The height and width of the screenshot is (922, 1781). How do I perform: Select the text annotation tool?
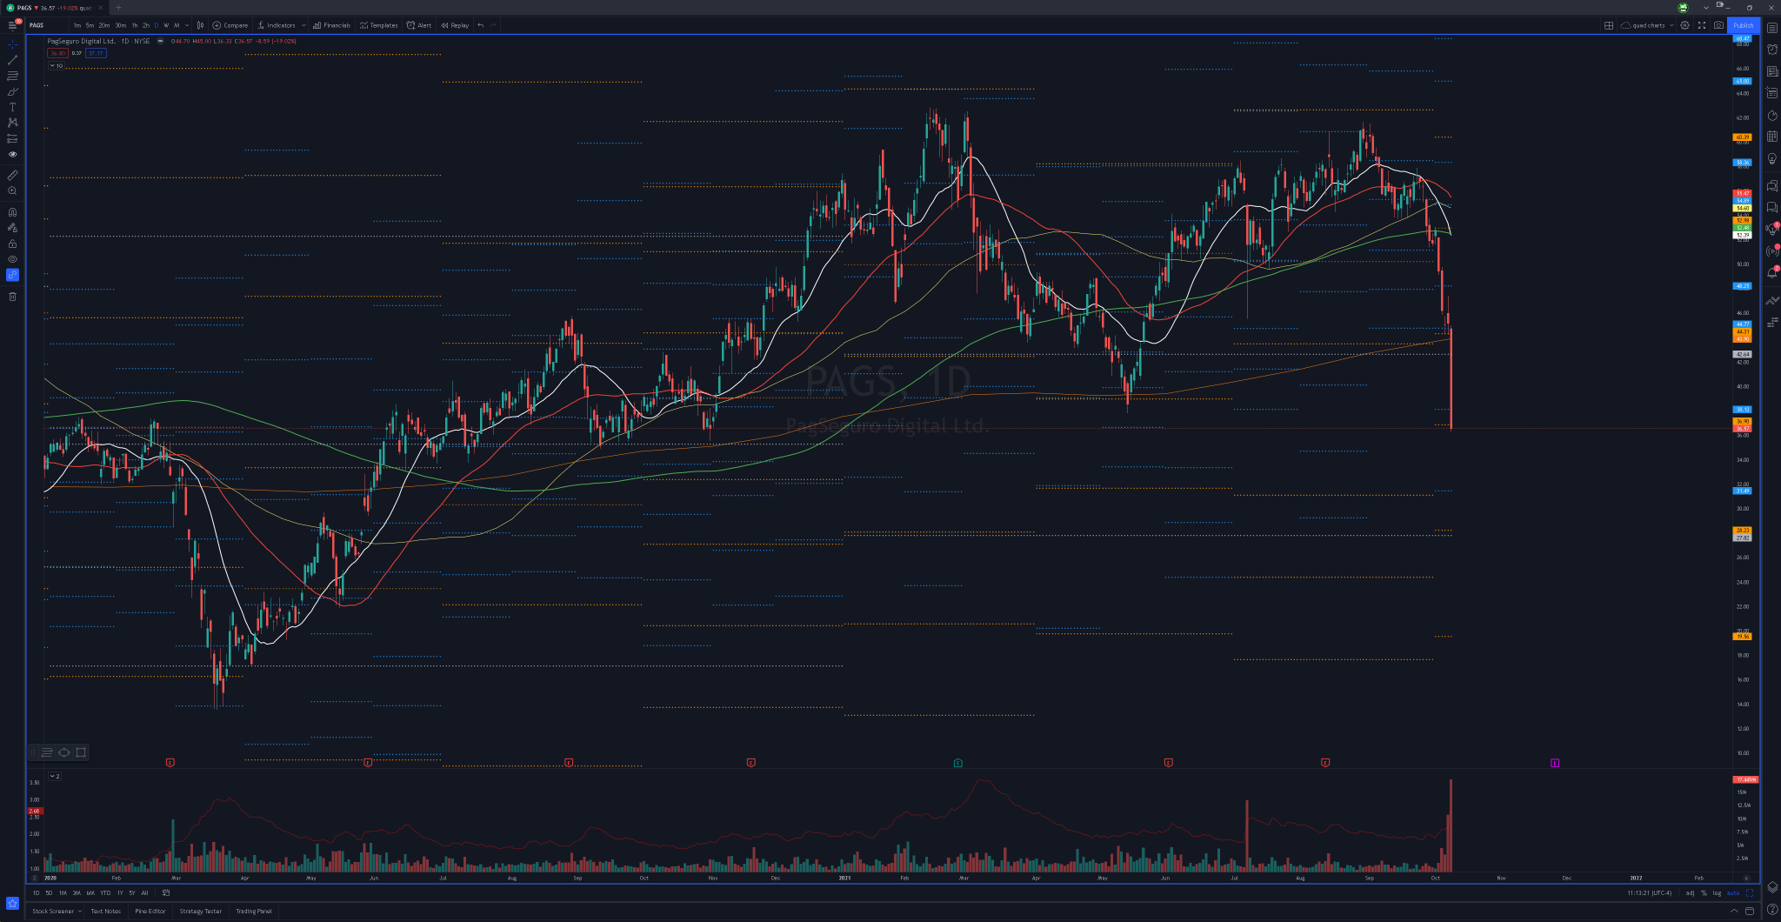pos(12,107)
